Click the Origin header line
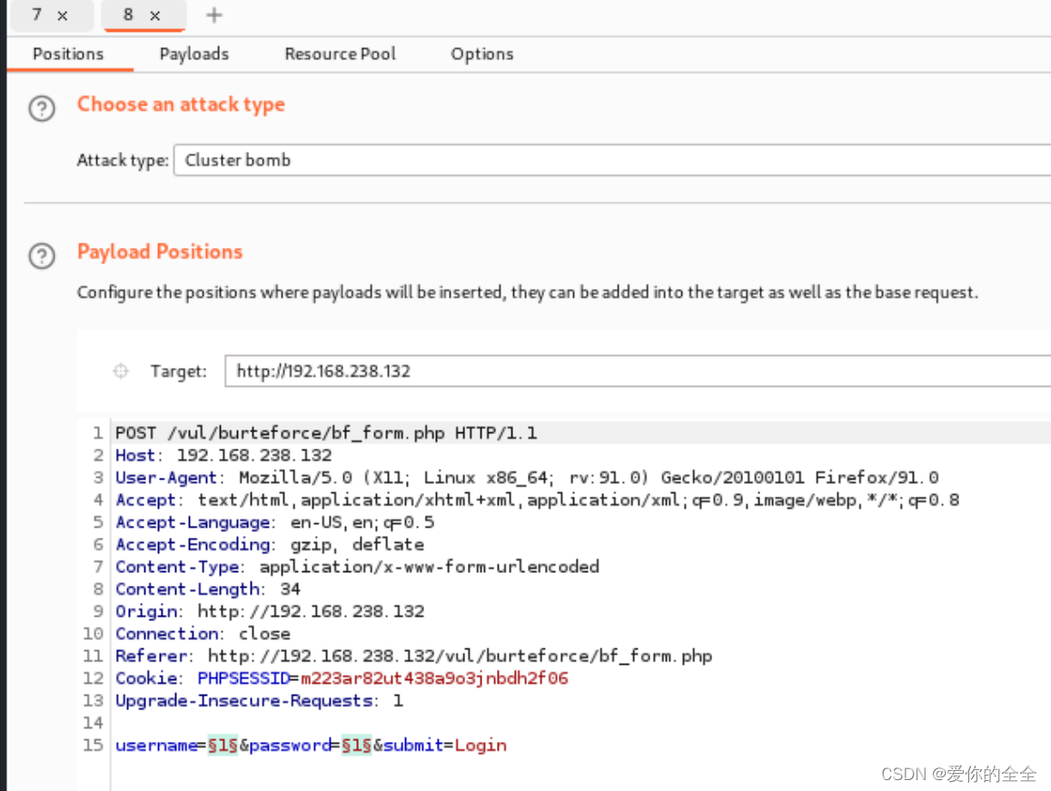 tap(270, 611)
